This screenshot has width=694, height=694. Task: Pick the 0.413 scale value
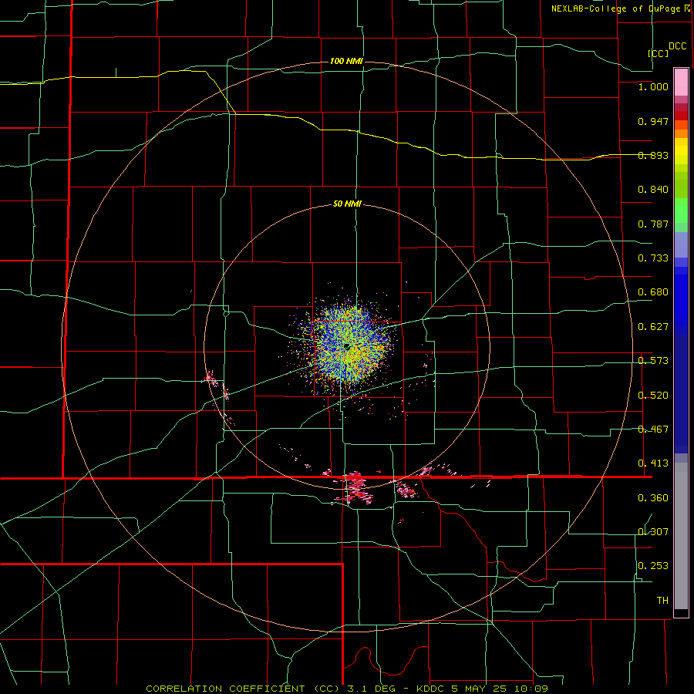point(653,463)
